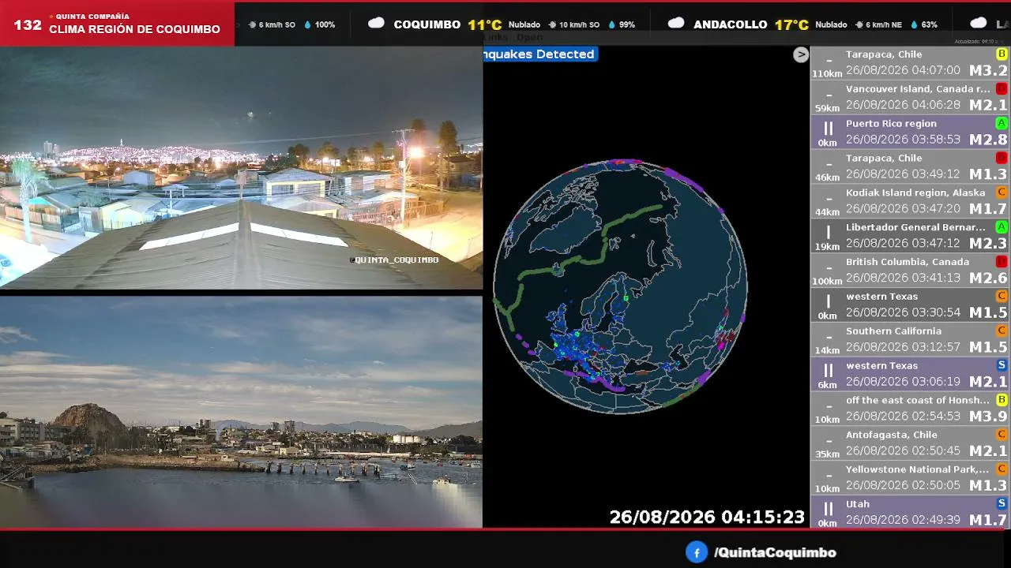Click the red badge on Vancouver Island row

1002,88
